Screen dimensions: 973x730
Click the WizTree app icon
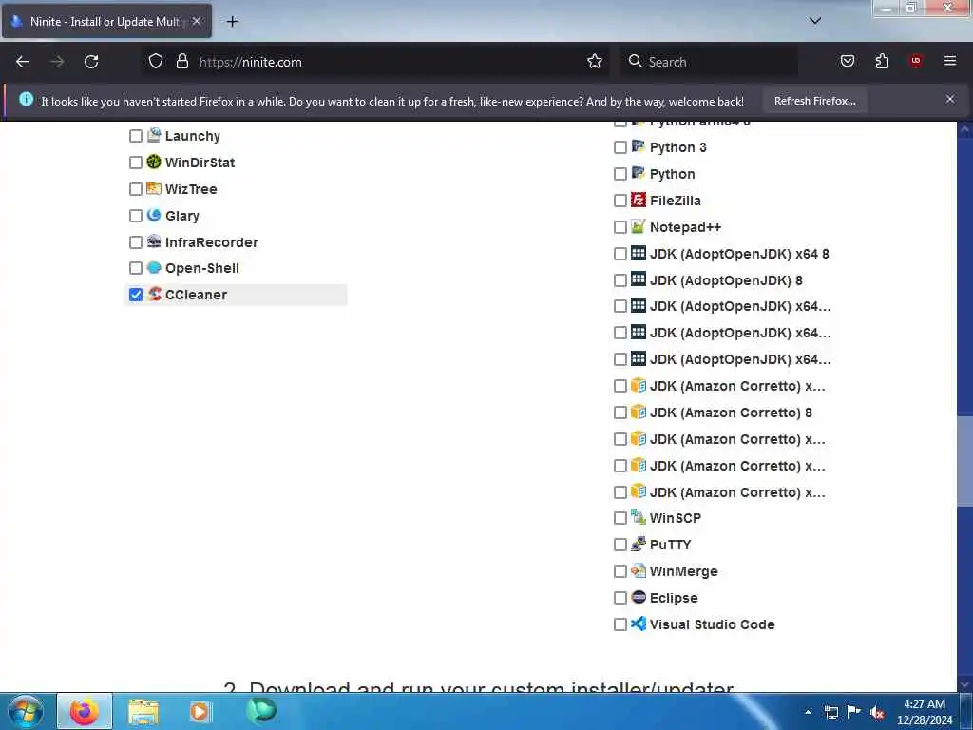tap(154, 188)
